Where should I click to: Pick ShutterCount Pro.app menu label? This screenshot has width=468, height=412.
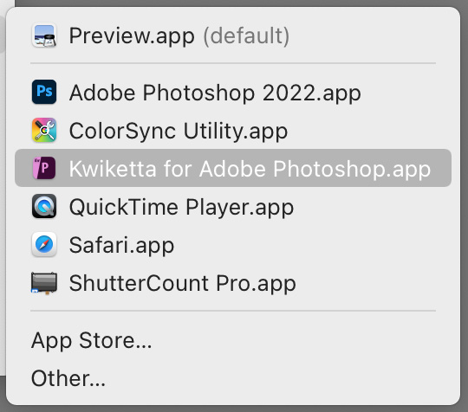point(182,284)
